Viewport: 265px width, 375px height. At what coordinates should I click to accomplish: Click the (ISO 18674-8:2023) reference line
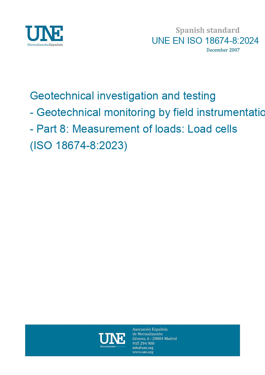[79, 146]
